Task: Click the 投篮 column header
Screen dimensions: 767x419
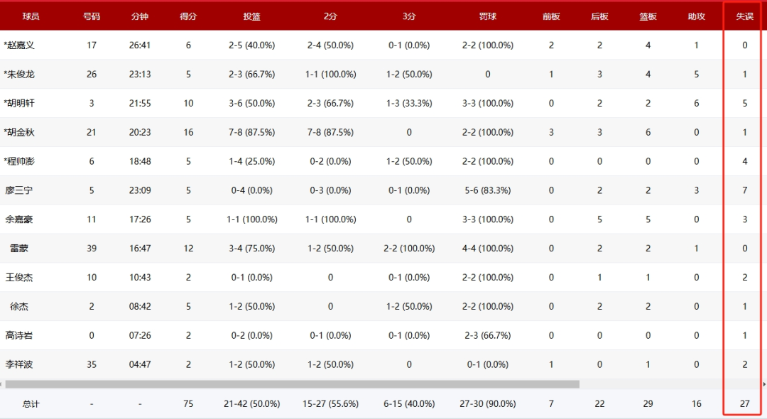Action: click(x=251, y=16)
